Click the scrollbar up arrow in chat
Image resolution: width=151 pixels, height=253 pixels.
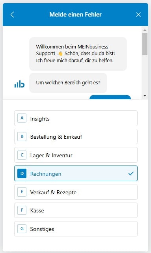(x=145, y=30)
